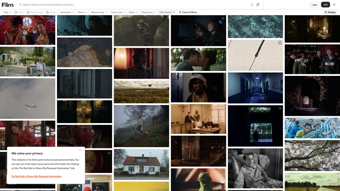Select the locked Motion filter
Screen dimensions: 340x191
pos(52,12)
